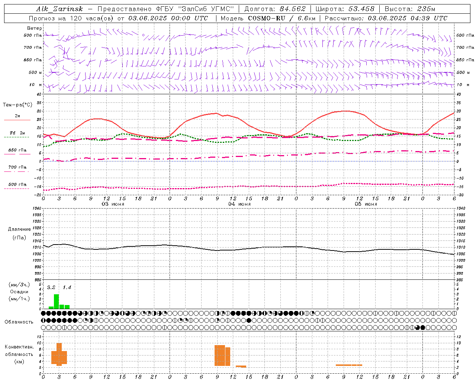Click the red 2м legend line sample
Screen dimensions: 476x380
tap(17, 120)
